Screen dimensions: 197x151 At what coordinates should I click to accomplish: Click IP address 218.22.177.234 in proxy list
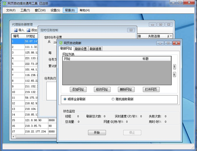35,132
